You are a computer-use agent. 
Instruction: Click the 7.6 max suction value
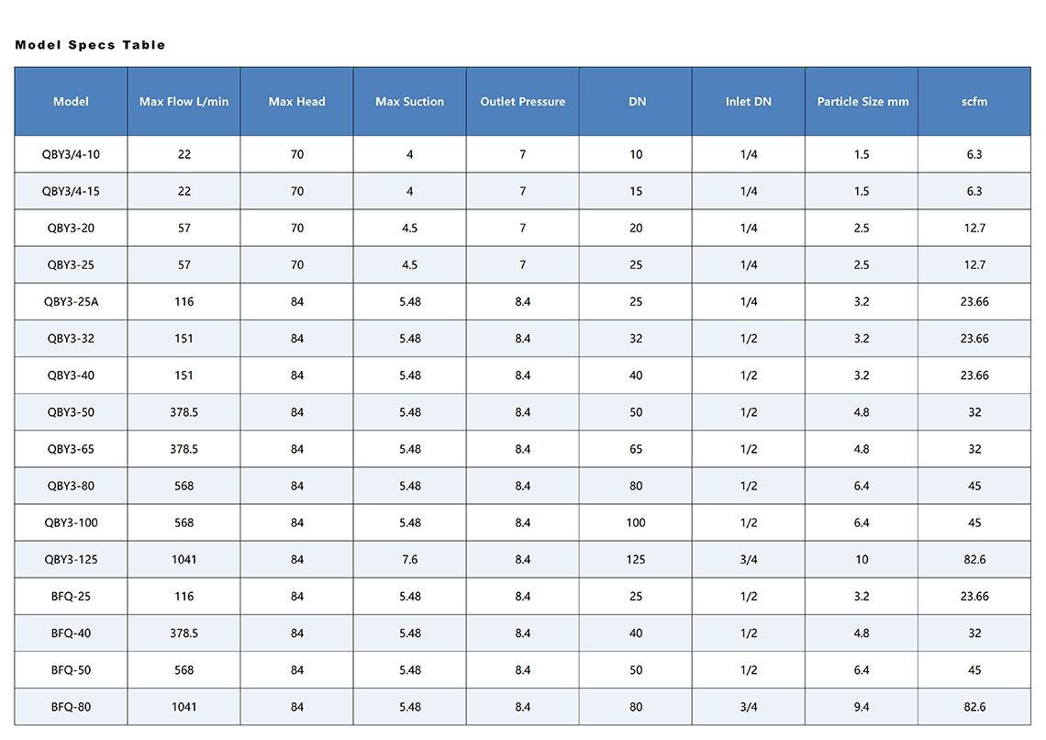[x=409, y=559]
